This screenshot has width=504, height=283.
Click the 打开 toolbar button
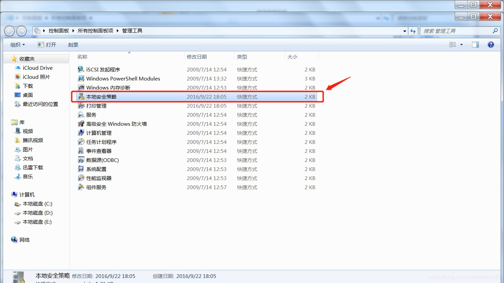(x=47, y=45)
